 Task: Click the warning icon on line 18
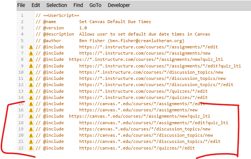tap(31, 123)
